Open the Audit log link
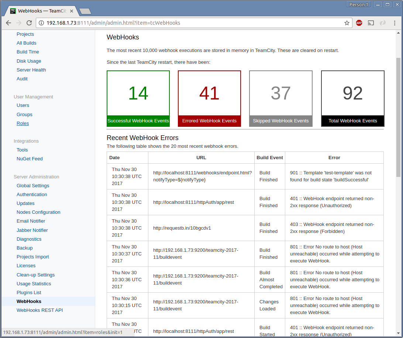Image resolution: width=403 pixels, height=338 pixels. [x=22, y=79]
